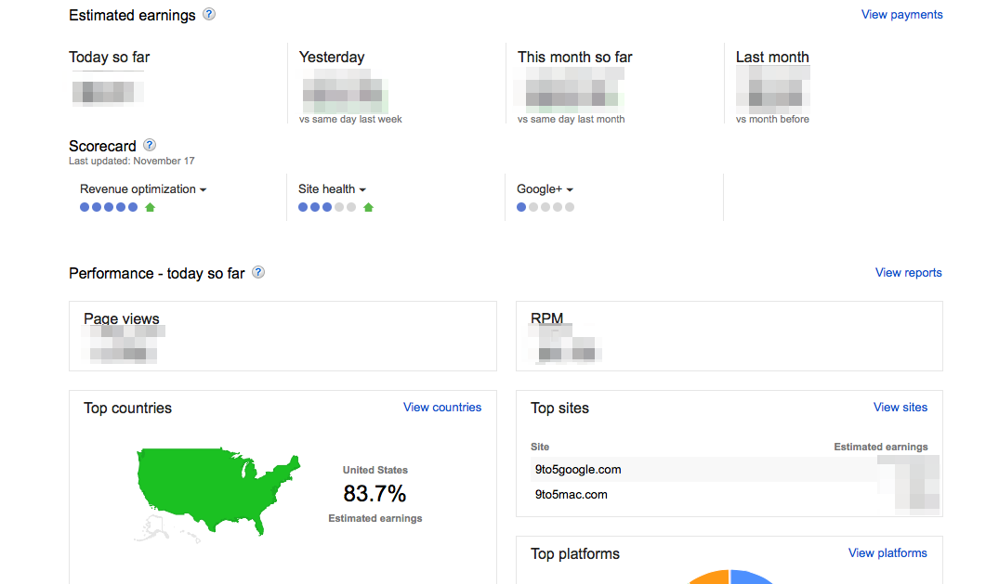Open the View reports link
This screenshot has width=999, height=584.
pyautogui.click(x=908, y=272)
